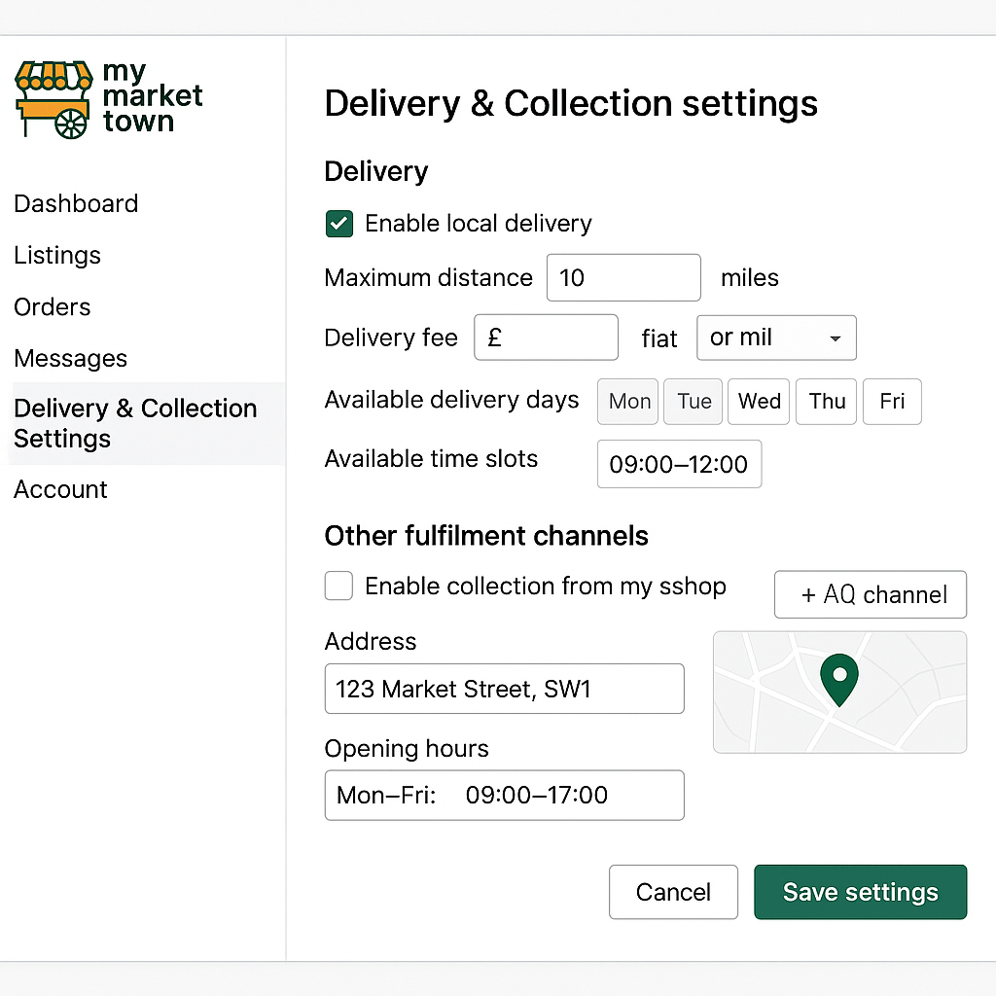Click the my market town logo
Image resolution: width=996 pixels, height=996 pixels.
click(107, 97)
